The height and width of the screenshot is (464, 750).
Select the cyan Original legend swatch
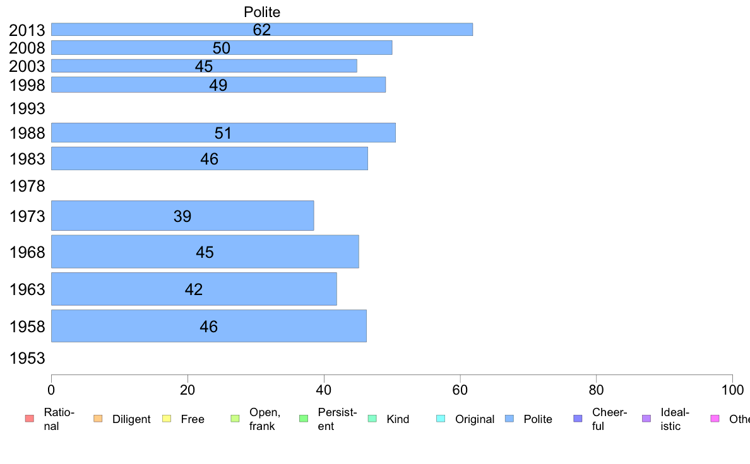pyautogui.click(x=441, y=419)
